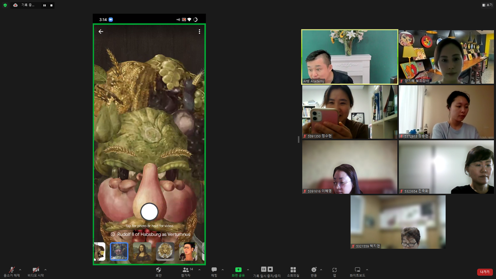Stop recording in top-left indicator
Image resolution: width=496 pixels, height=279 pixels.
tap(51, 5)
